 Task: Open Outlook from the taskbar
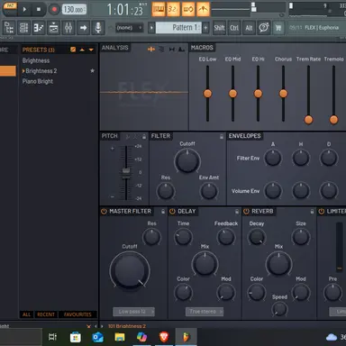tap(97, 337)
